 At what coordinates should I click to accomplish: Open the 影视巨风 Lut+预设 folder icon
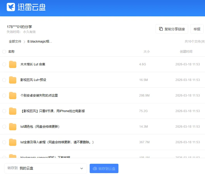[x=13, y=80]
